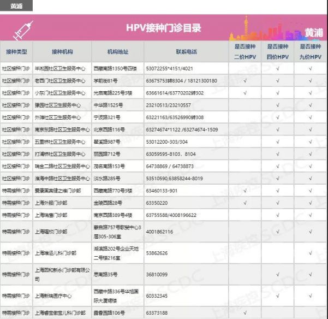The height and width of the screenshot is (319, 328).
Task: Select 上海外服门诊部 cell
Action: tap(51, 203)
